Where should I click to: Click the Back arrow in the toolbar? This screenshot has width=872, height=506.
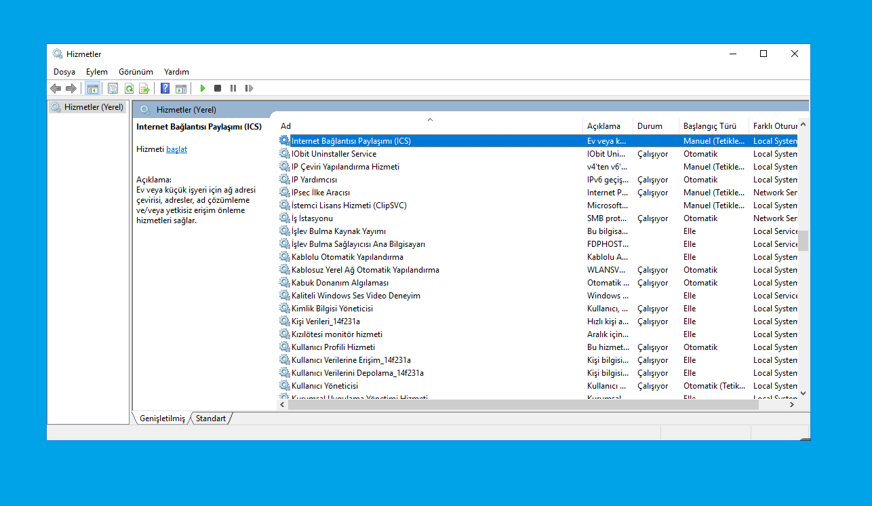click(56, 88)
